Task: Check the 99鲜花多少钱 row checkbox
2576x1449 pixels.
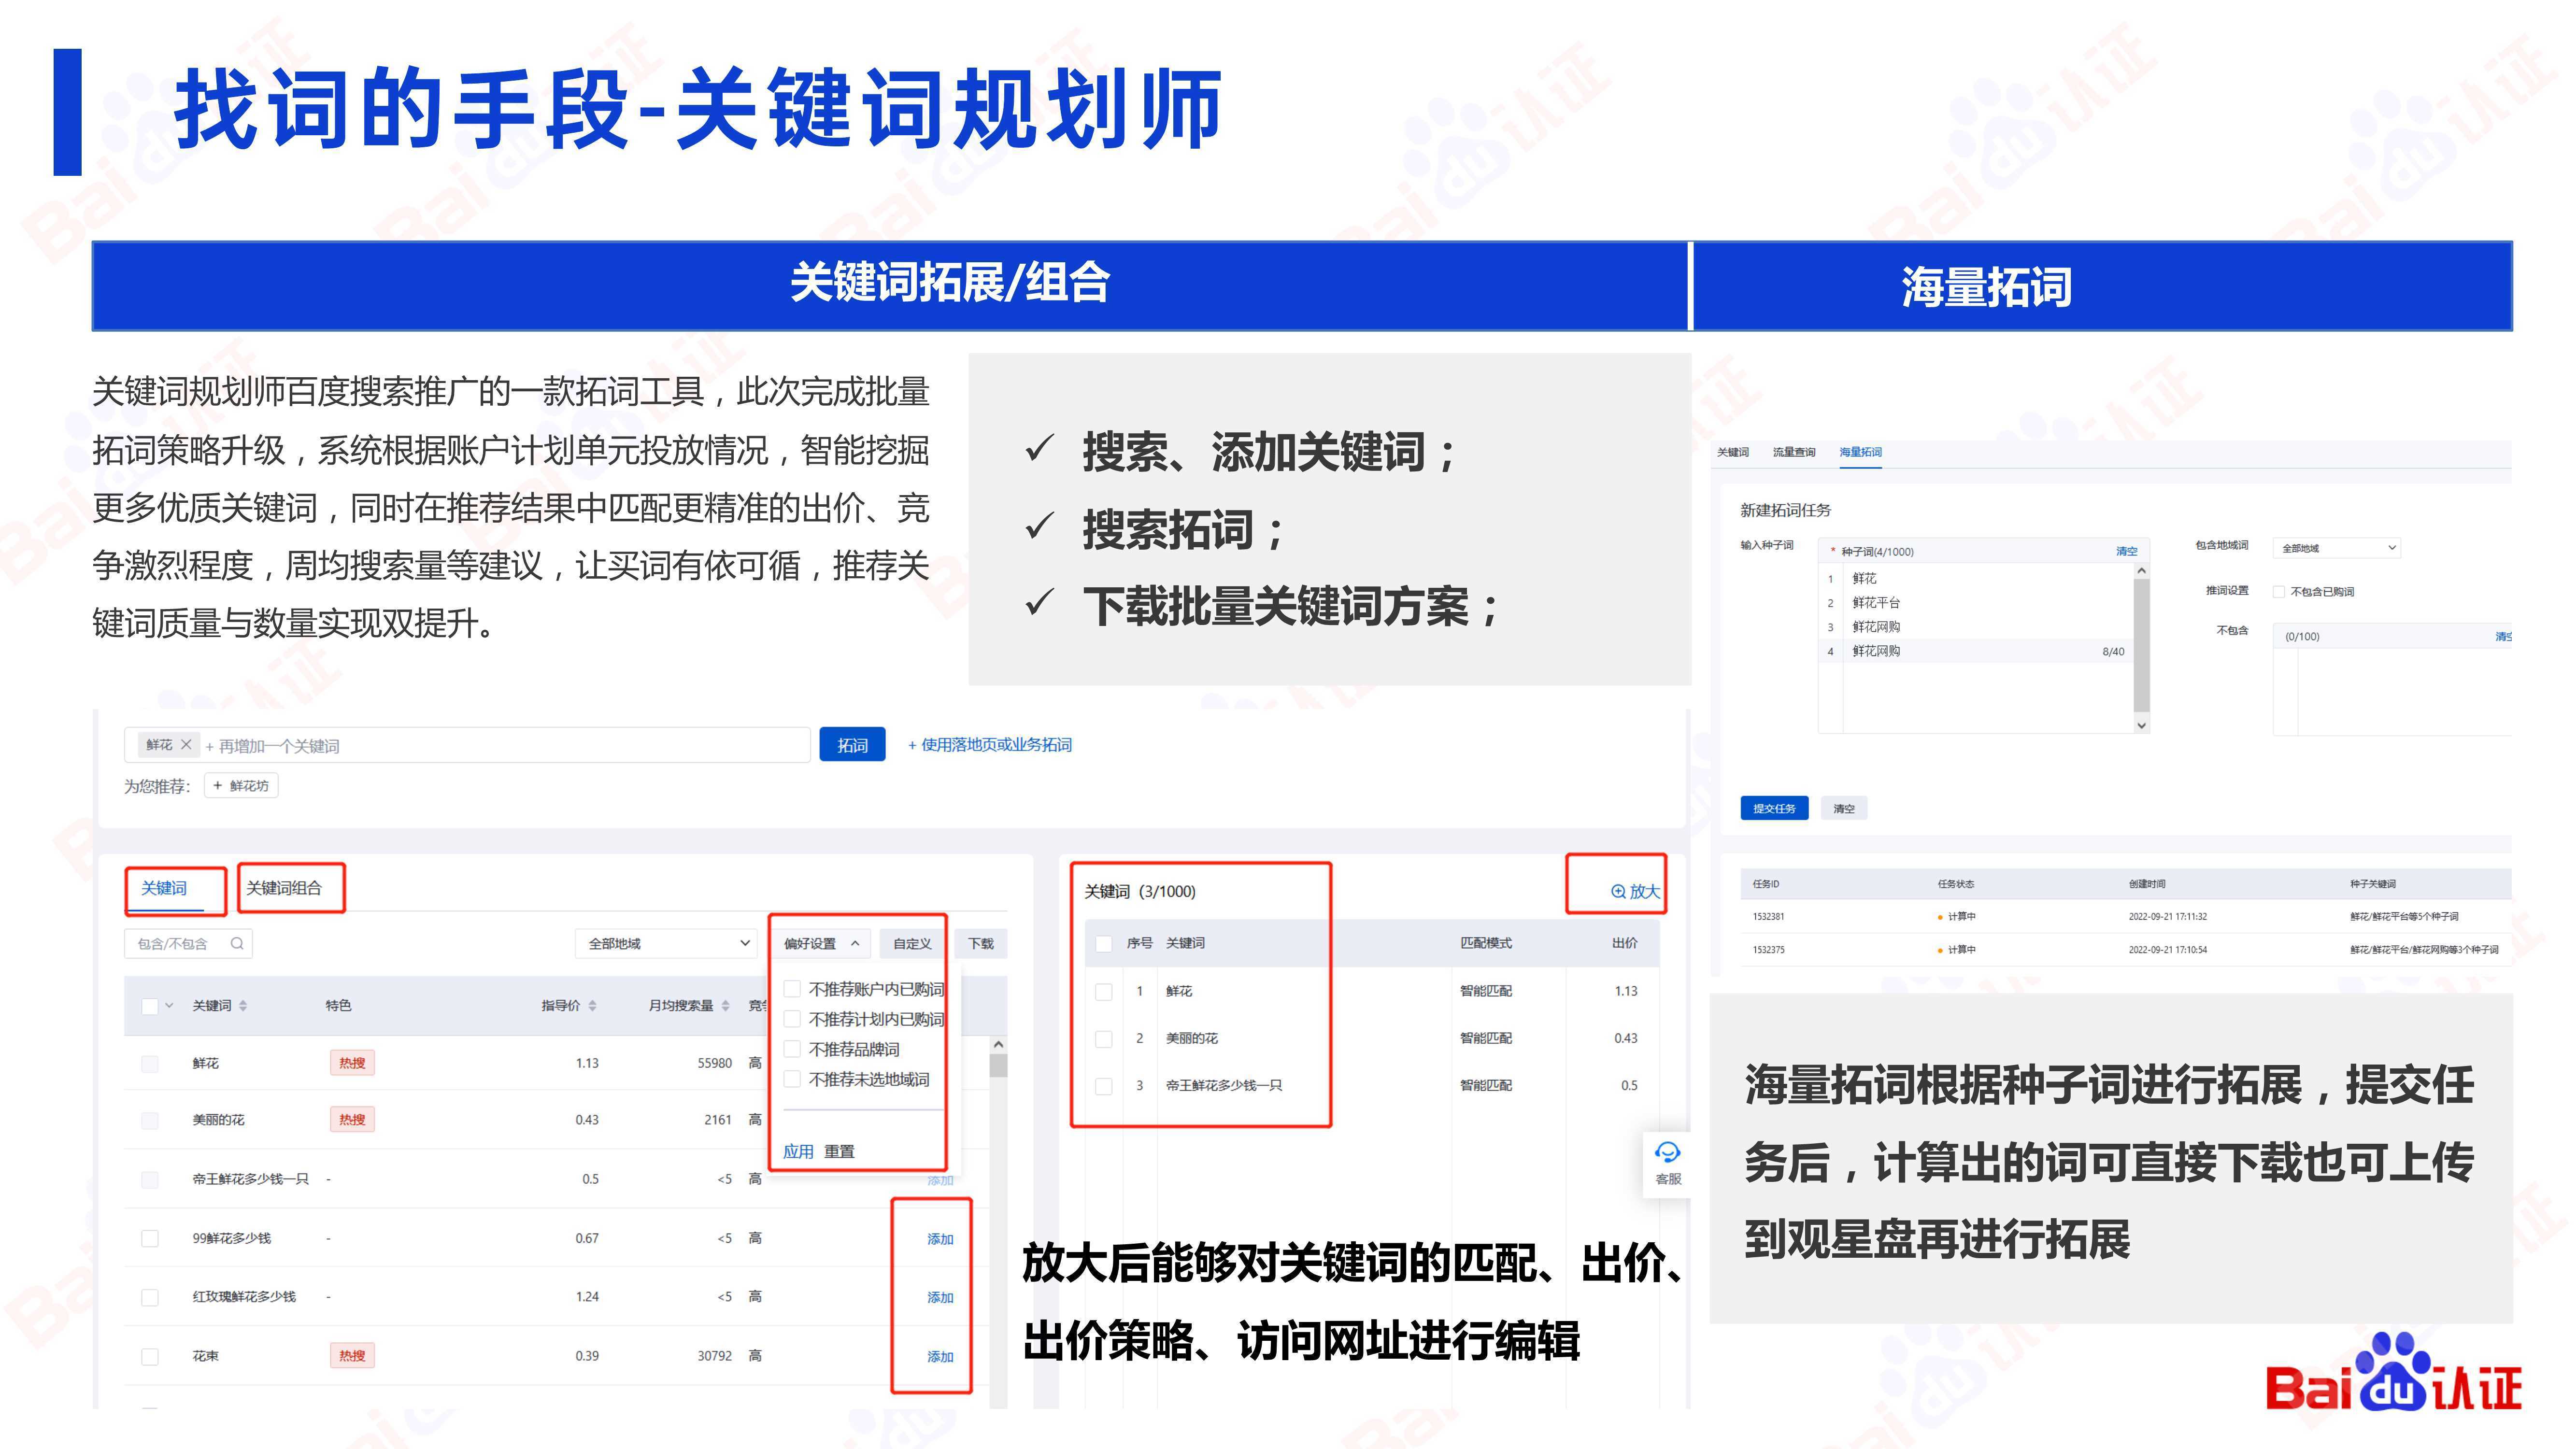Action: (150, 1238)
